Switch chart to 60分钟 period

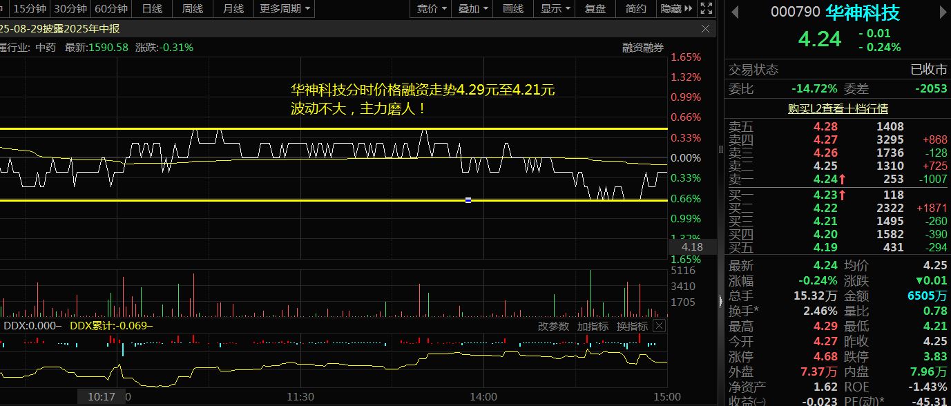point(111,8)
